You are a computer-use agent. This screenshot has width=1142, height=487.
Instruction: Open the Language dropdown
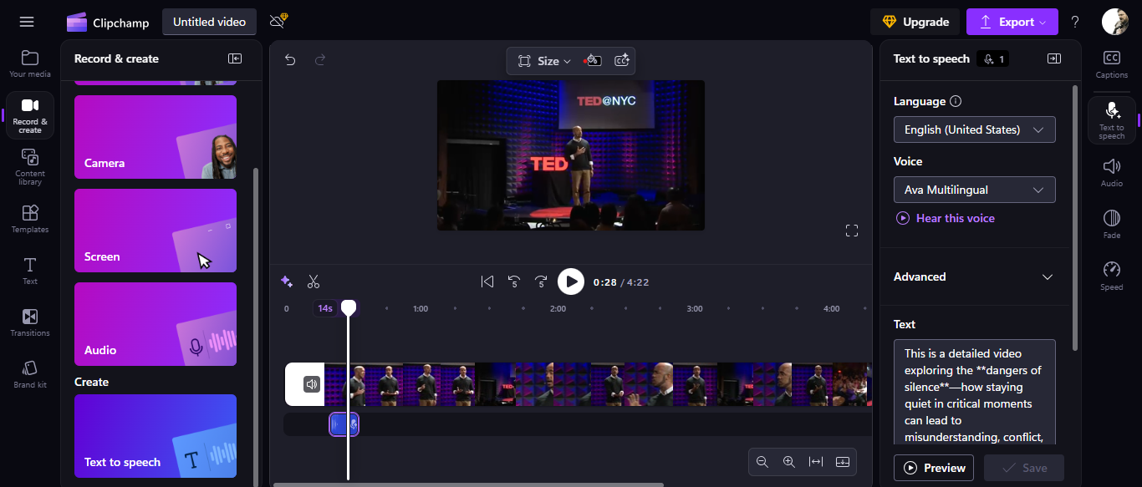(x=974, y=129)
